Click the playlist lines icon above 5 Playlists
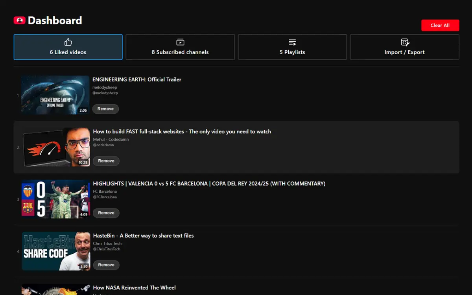The height and width of the screenshot is (295, 472). 292,42
